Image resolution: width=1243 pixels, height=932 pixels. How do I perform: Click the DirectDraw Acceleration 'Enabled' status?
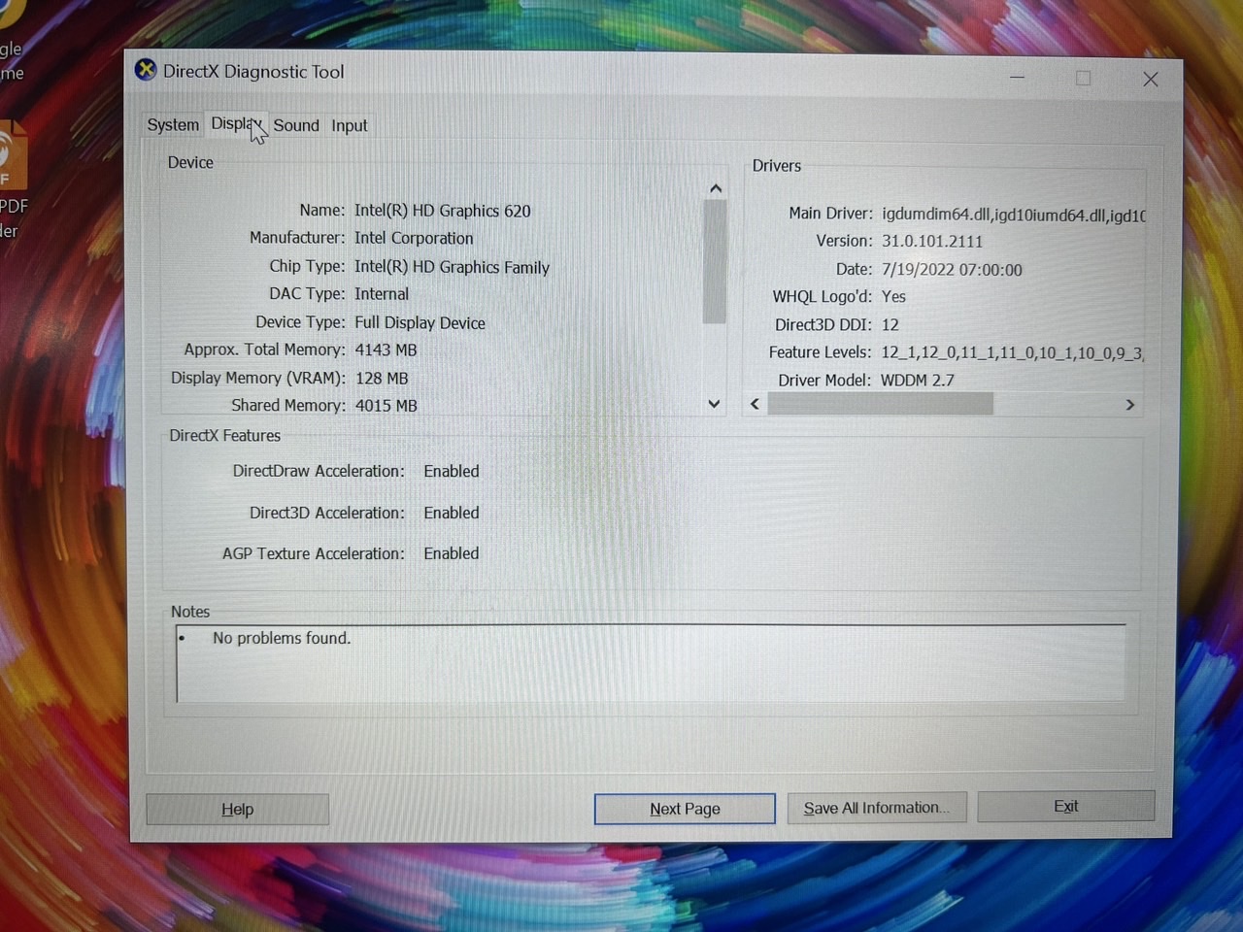452,471
